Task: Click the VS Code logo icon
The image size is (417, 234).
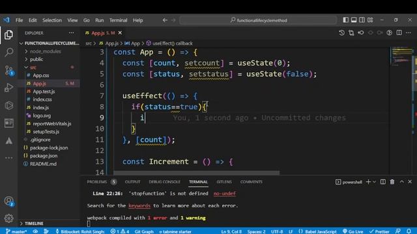Action: point(6,20)
